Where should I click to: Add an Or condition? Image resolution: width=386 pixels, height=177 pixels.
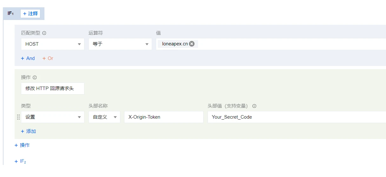point(48,58)
